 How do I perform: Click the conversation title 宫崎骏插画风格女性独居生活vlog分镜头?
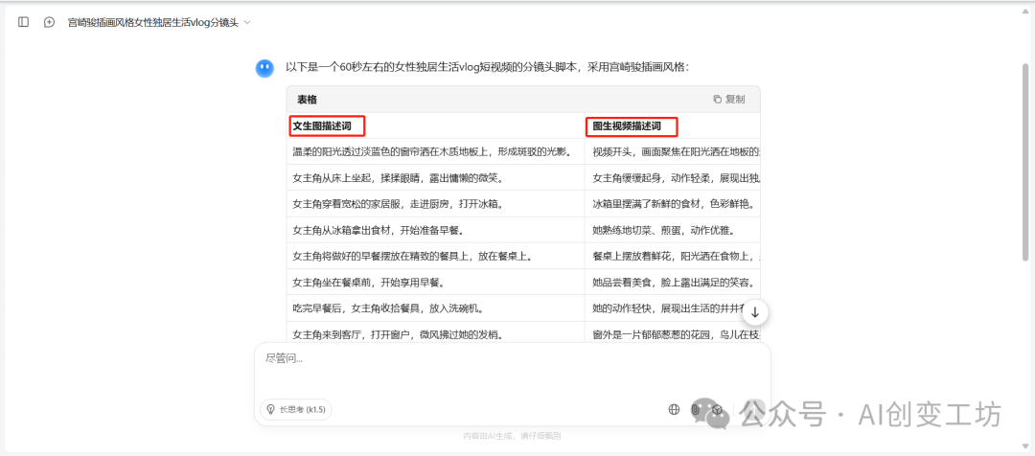click(153, 22)
